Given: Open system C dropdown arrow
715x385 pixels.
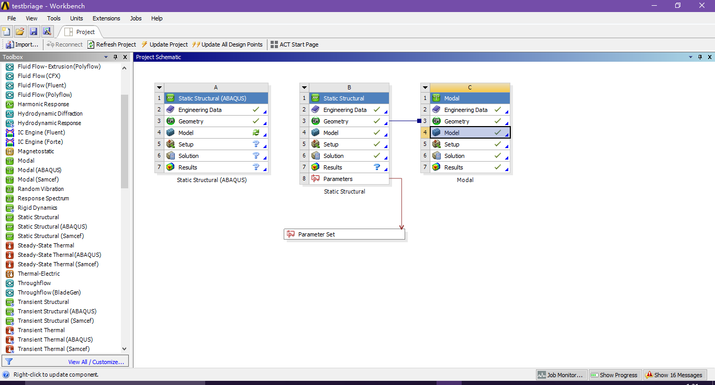Looking at the screenshot, I should [x=426, y=88].
